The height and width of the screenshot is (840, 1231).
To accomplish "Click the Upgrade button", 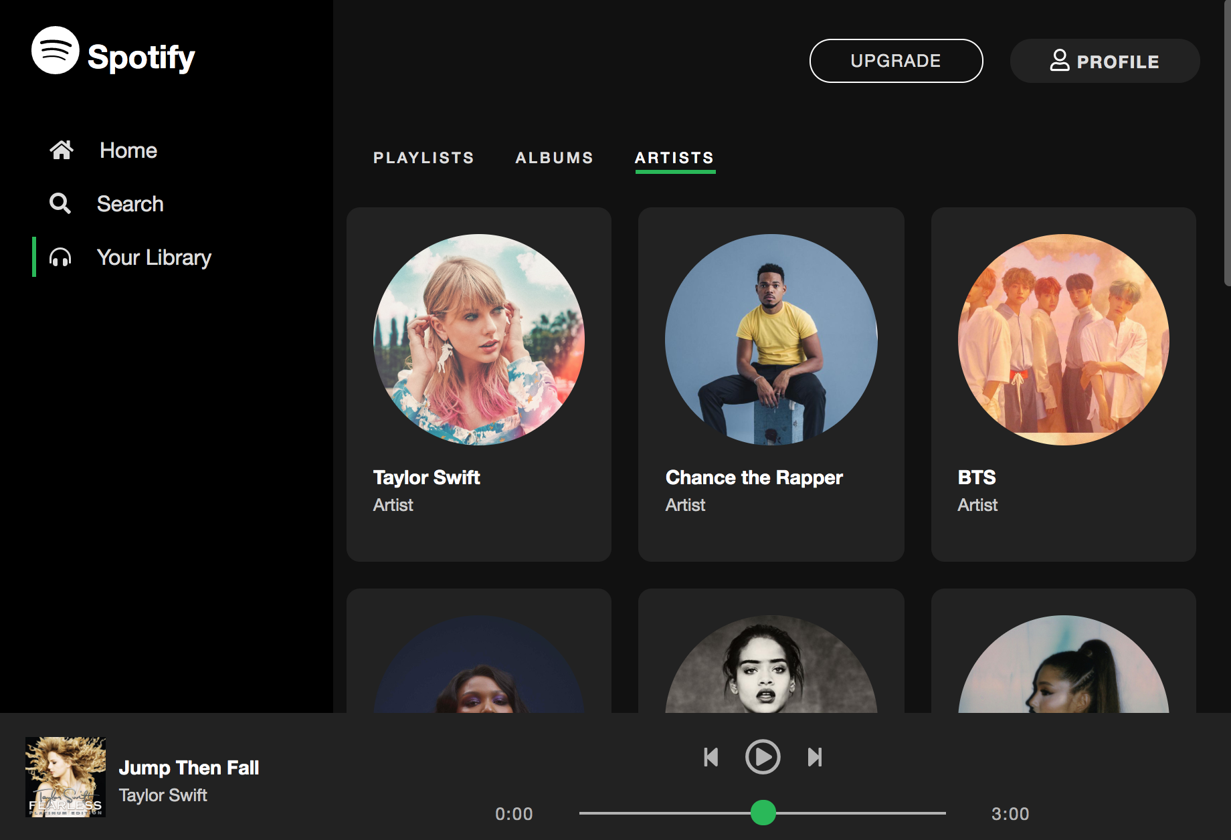I will tap(896, 61).
